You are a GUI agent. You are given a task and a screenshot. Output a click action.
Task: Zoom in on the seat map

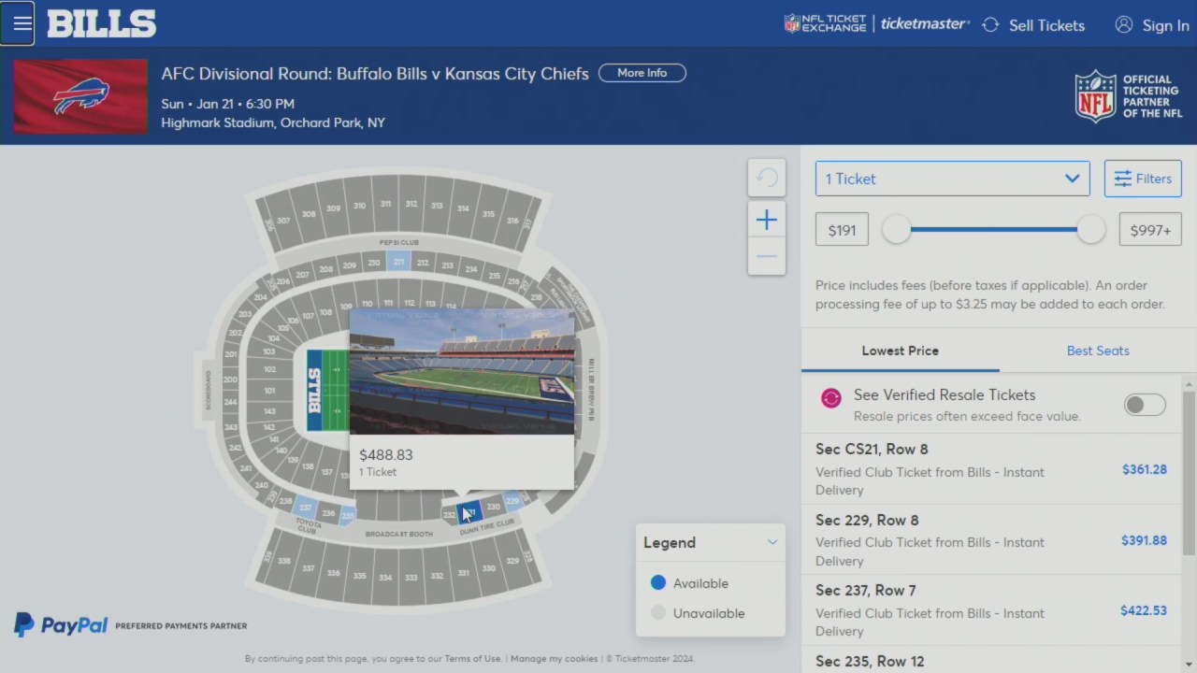[x=766, y=220]
